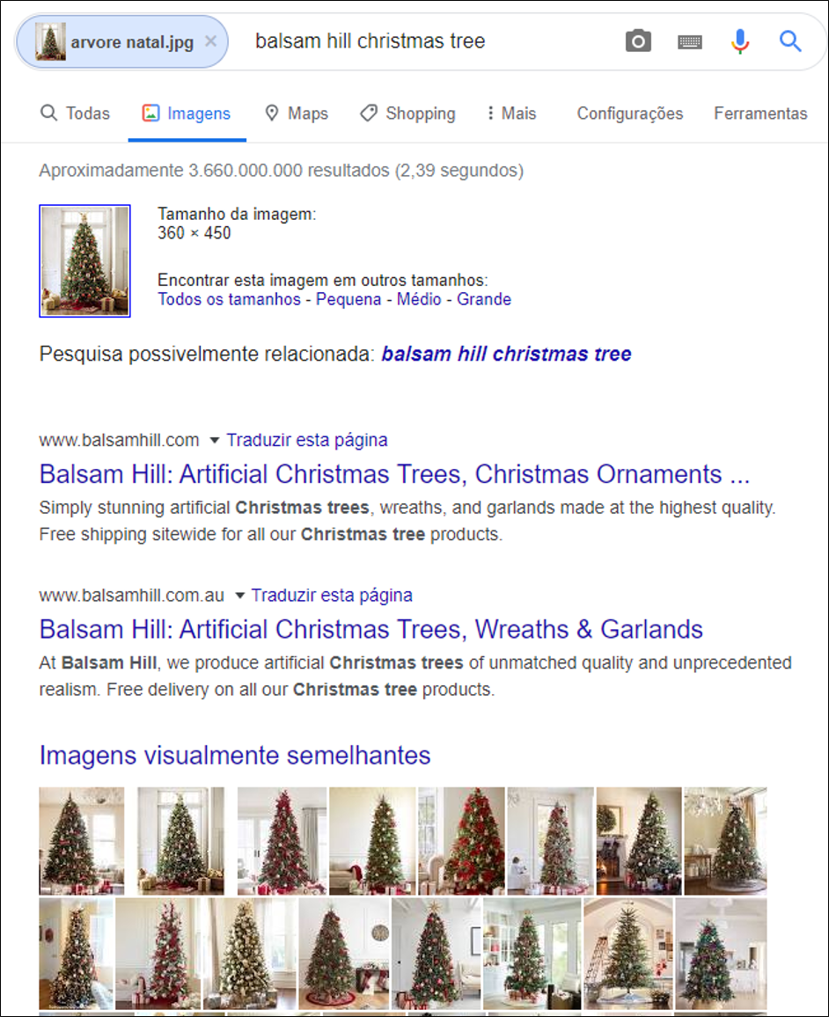Open the Mais three-dot menu

click(512, 113)
